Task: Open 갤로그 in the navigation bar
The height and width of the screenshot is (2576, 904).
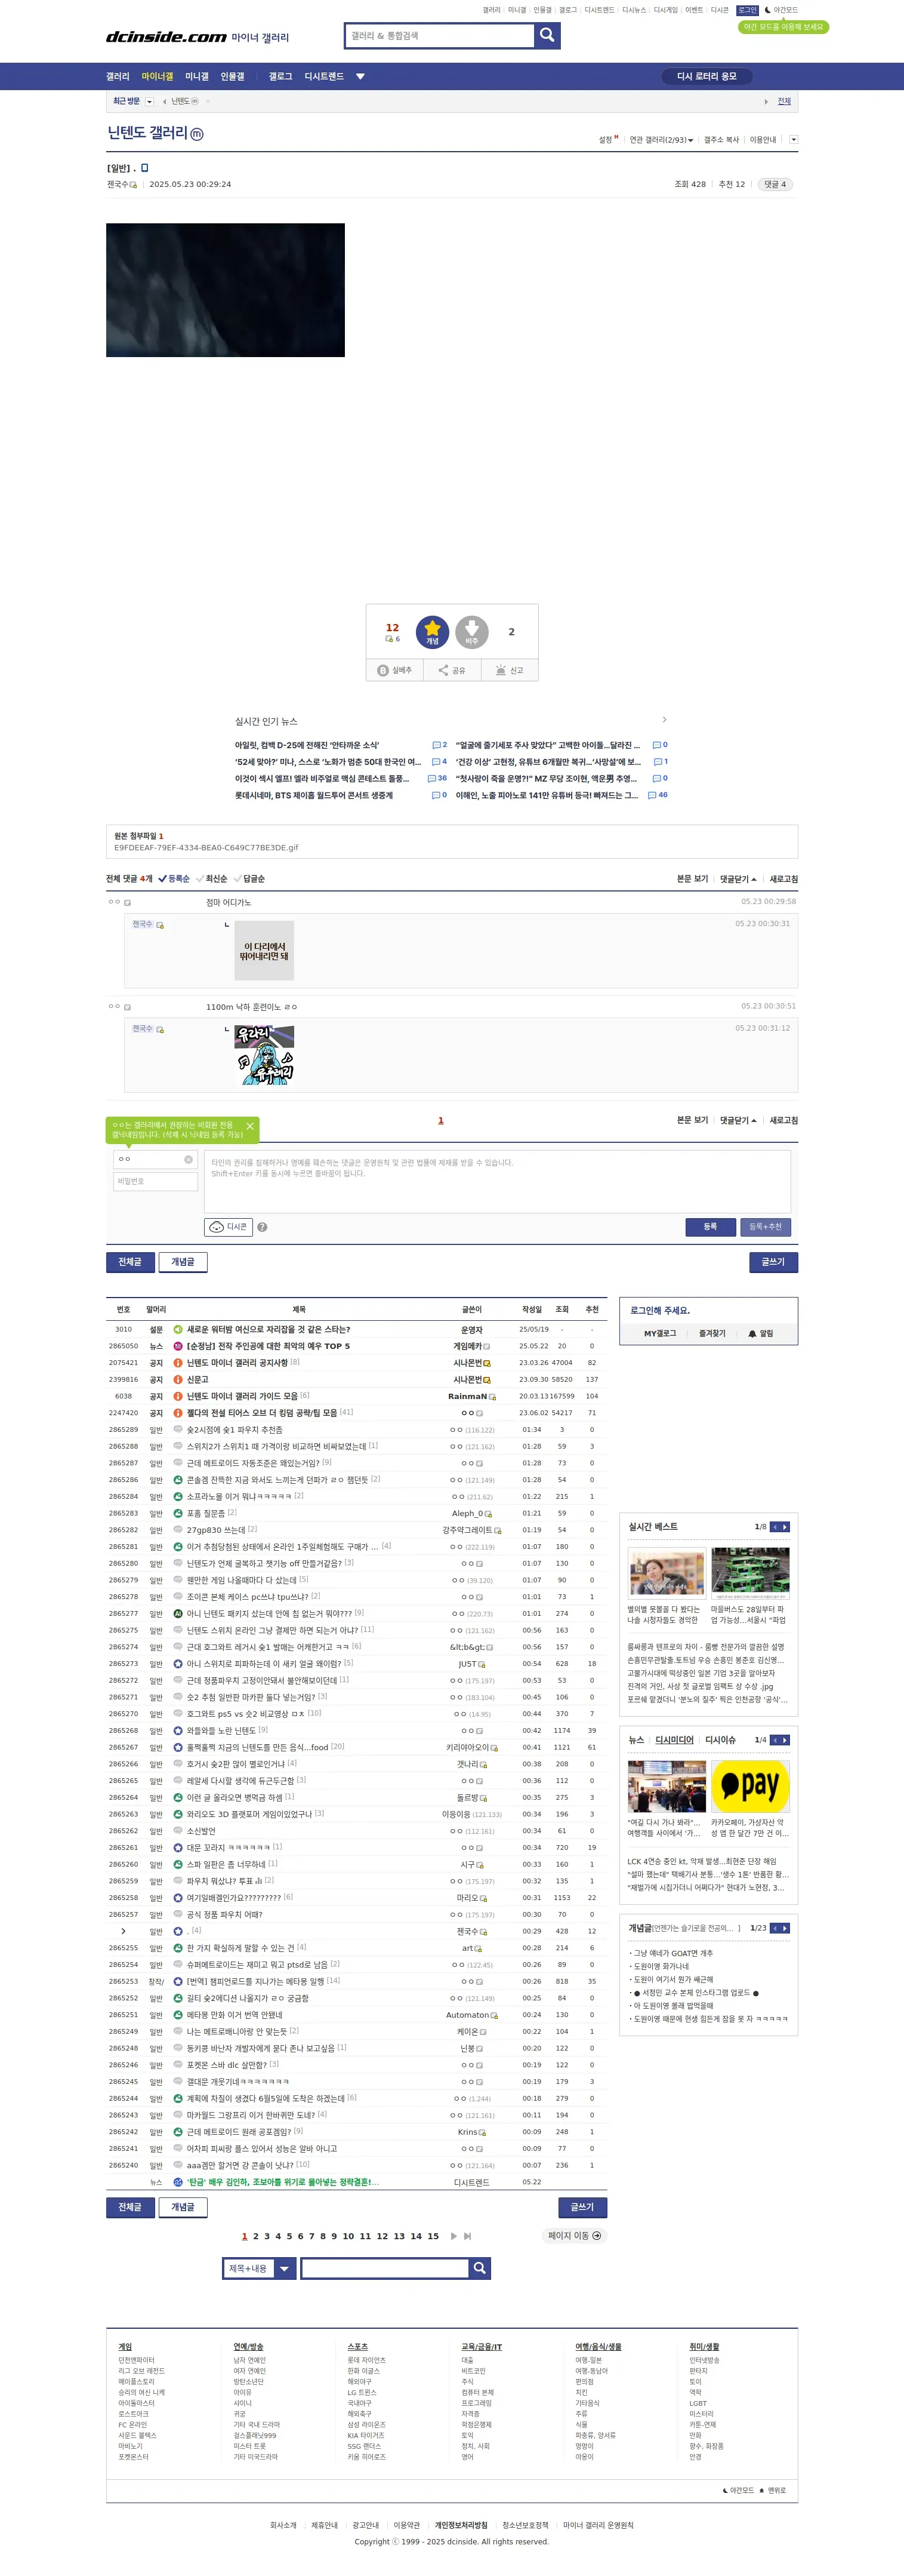Action: 280,77
